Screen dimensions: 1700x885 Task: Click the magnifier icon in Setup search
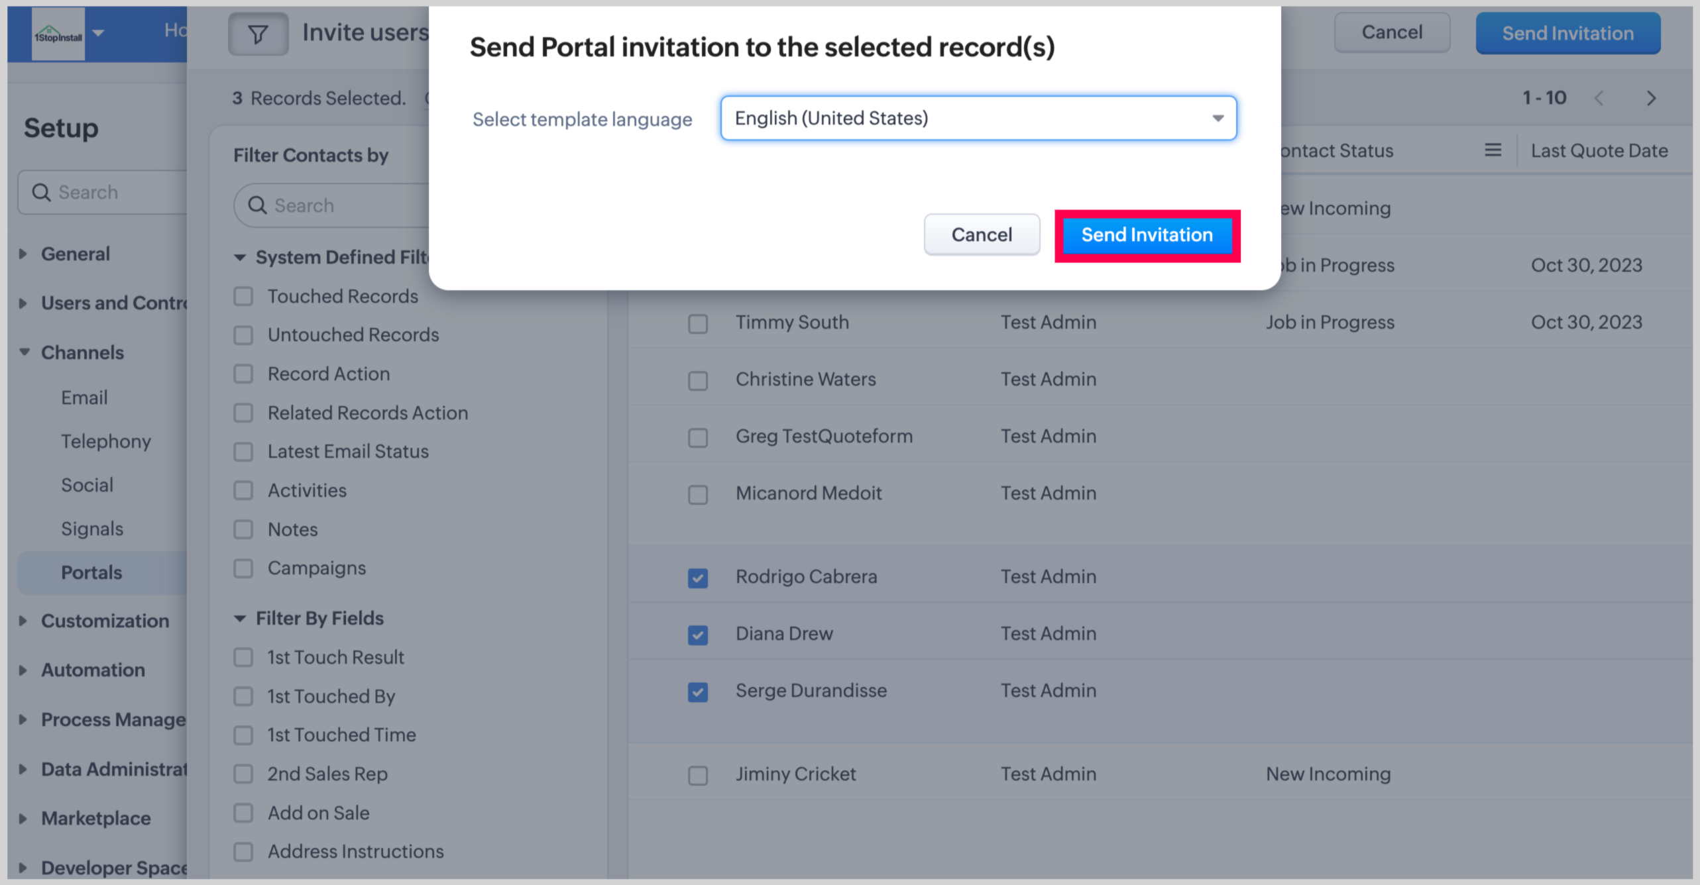(41, 192)
